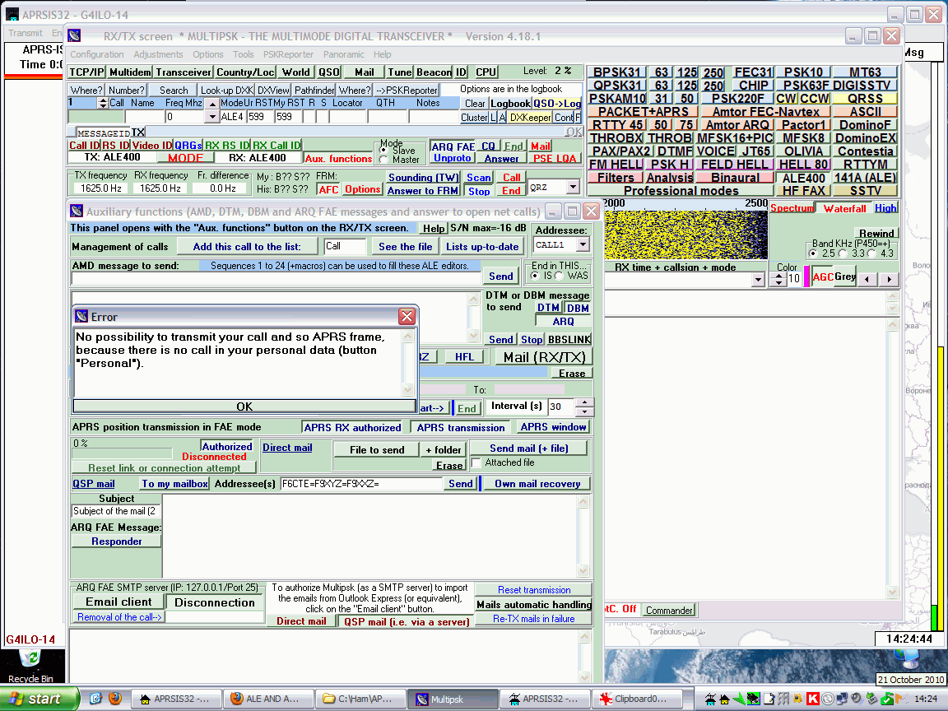948x711 pixels.
Task: Increase the Color value stepper
Action: 778,275
